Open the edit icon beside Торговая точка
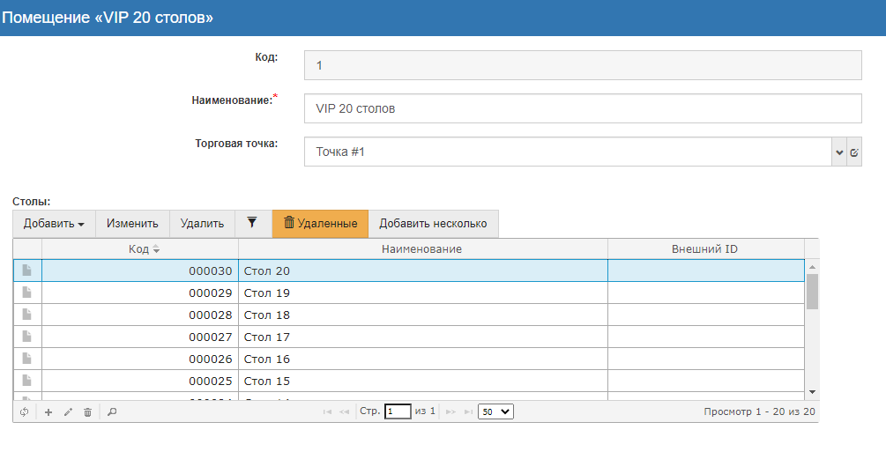Viewport: 886px width, 452px height. tap(853, 152)
